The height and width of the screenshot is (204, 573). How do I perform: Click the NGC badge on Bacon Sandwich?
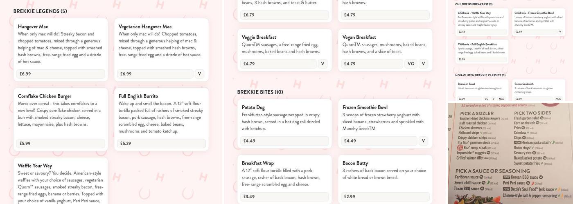[x=558, y=99]
